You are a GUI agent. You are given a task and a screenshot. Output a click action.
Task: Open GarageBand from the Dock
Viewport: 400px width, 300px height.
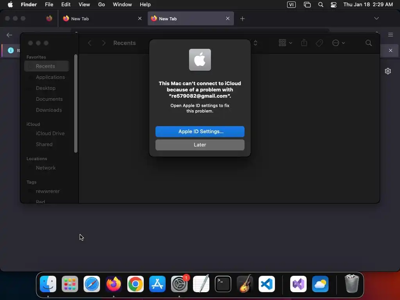click(x=245, y=284)
